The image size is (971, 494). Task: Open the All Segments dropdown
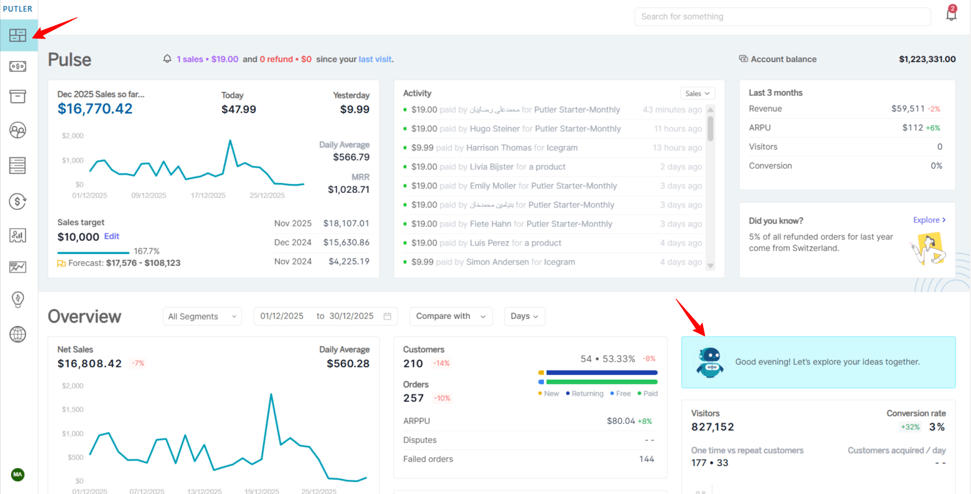coord(202,316)
